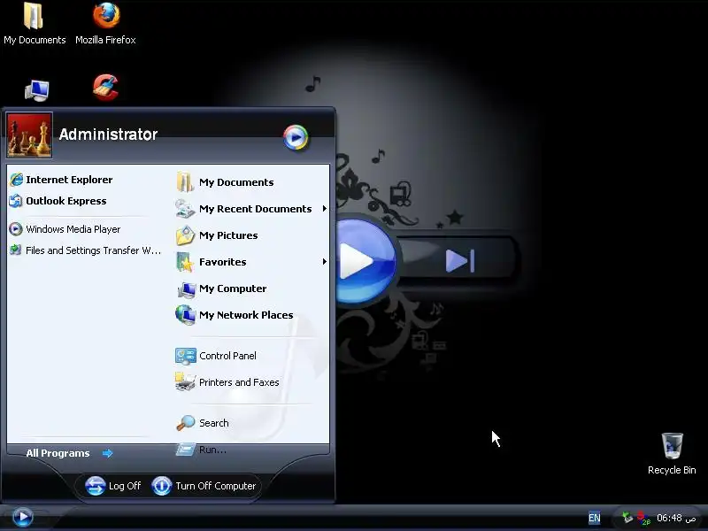Viewport: 708px width, 531px height.
Task: Click the Printers and Faxes icon
Action: [x=185, y=382]
